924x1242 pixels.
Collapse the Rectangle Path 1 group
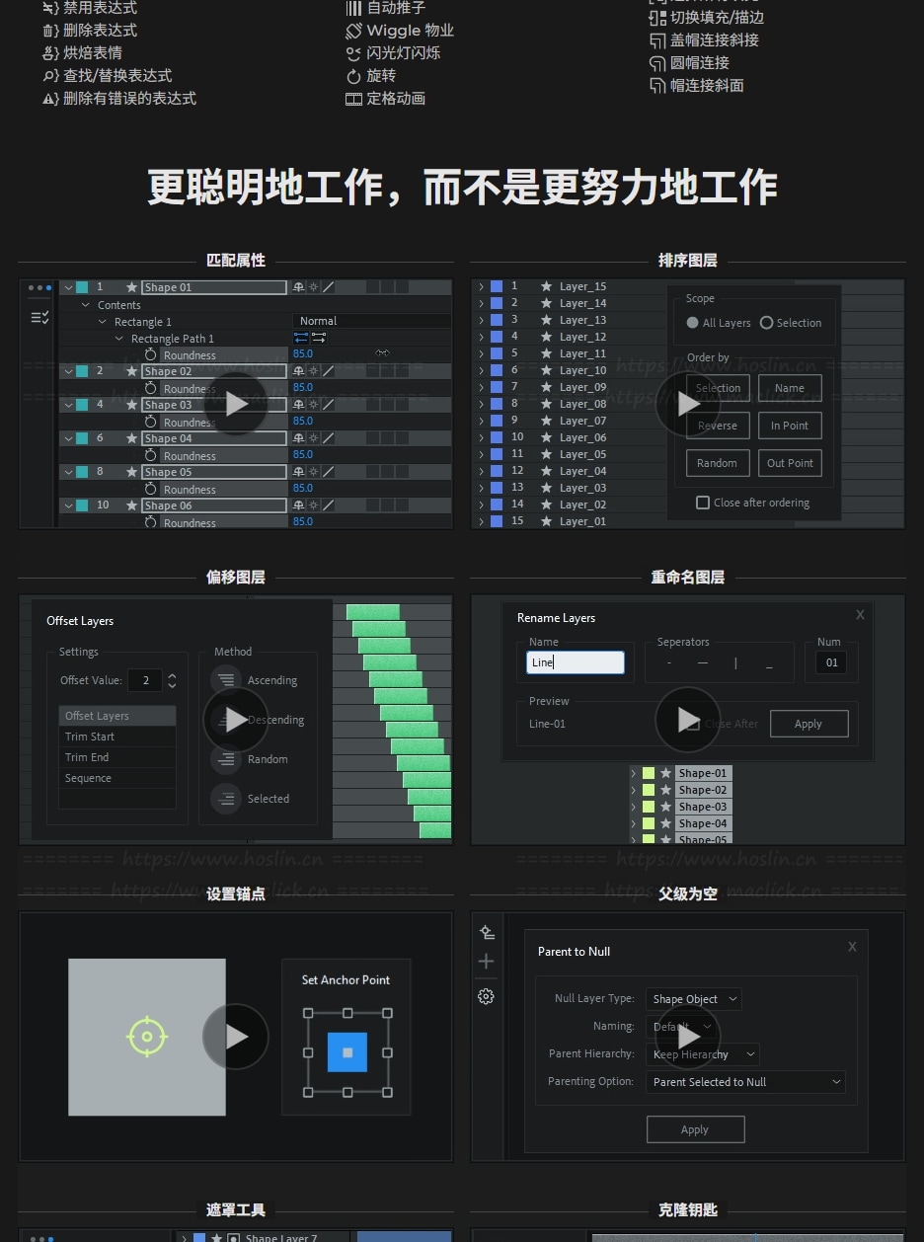pyautogui.click(x=119, y=339)
